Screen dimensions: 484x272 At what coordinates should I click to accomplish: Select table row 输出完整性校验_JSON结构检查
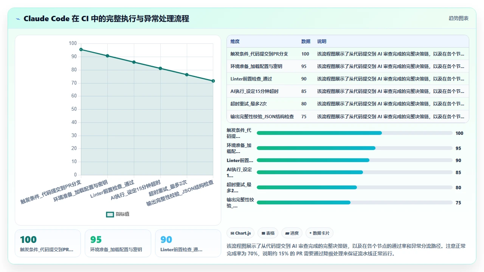(347, 116)
